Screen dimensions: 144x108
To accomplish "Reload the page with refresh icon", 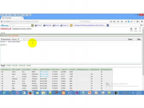I will (x=82, y=22).
